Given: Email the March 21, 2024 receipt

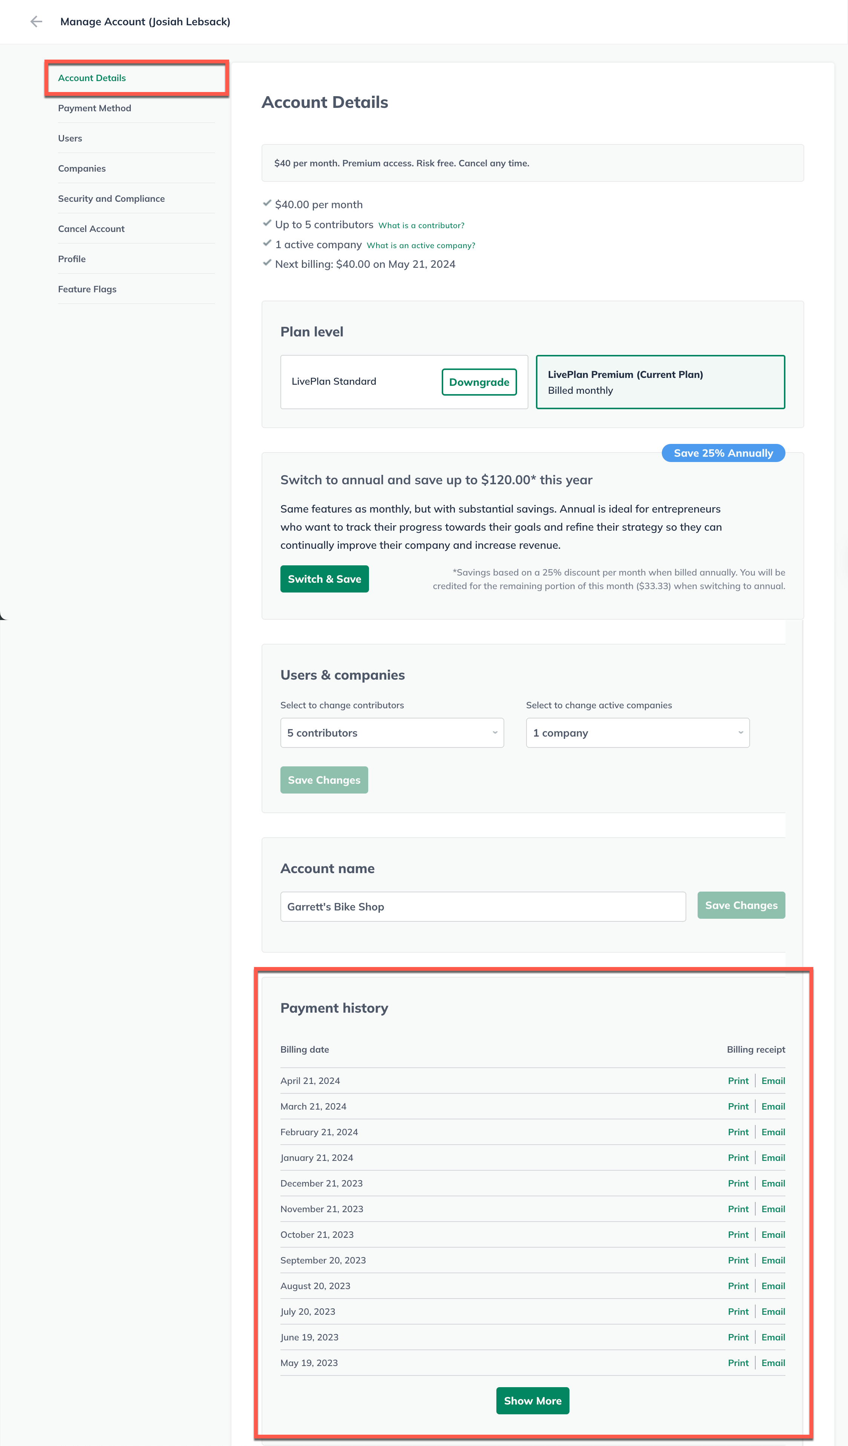Looking at the screenshot, I should 773,1106.
